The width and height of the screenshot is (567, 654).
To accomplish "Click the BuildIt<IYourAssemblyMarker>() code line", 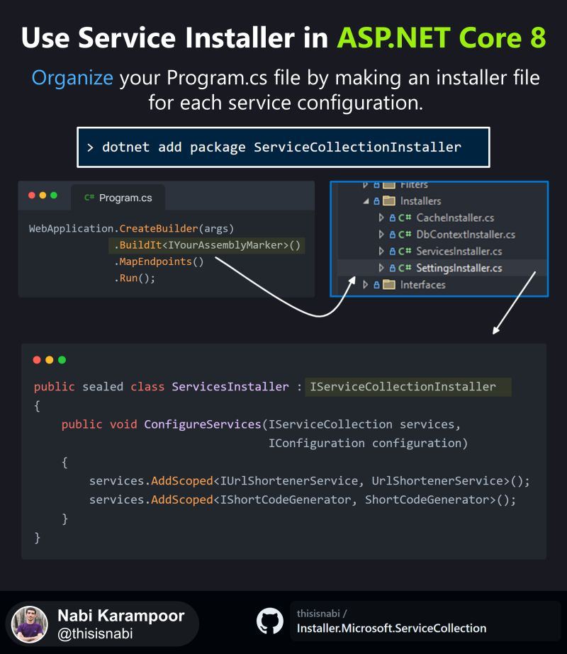I will 207,245.
